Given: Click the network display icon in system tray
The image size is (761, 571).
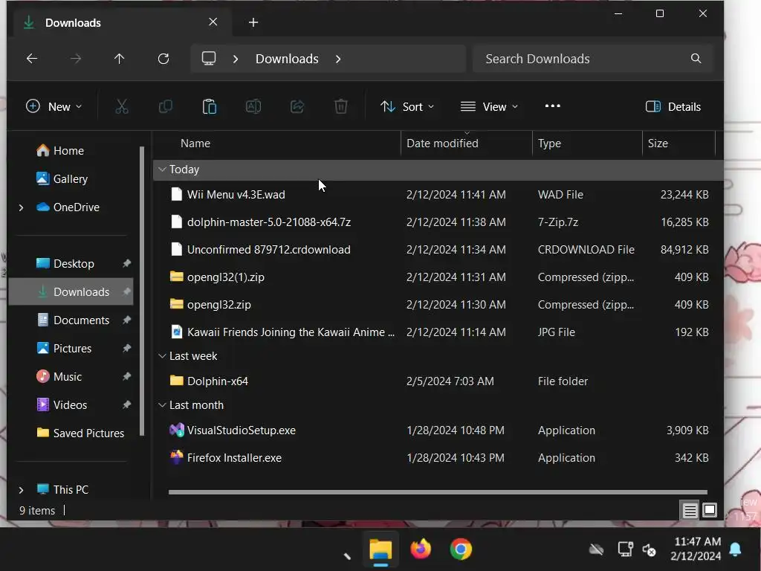Looking at the screenshot, I should (626, 549).
